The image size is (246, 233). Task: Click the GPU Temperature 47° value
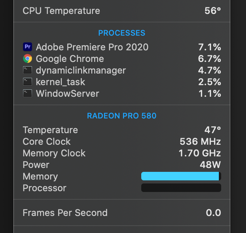point(213,130)
